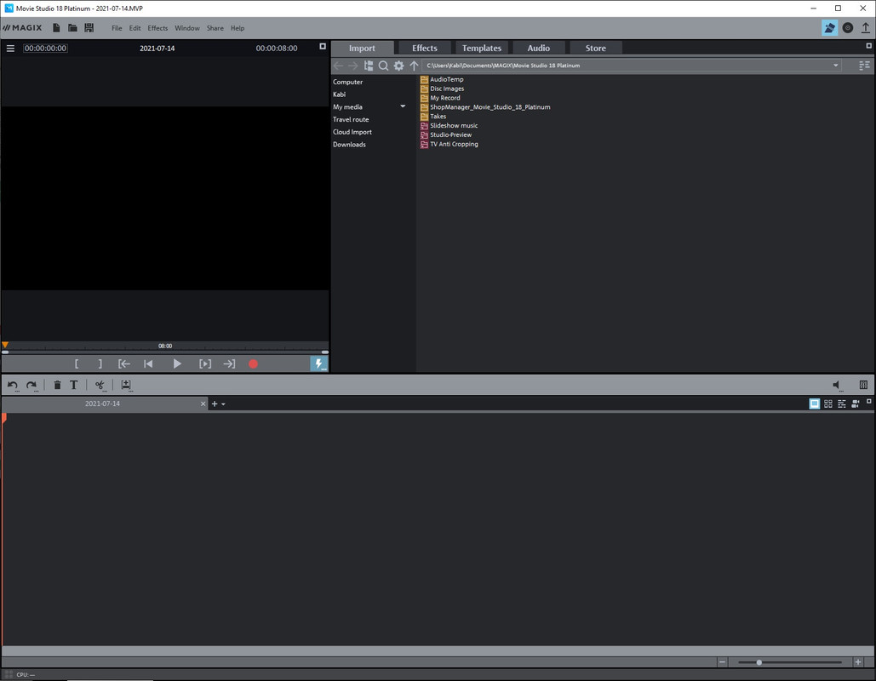Select Downloads in the sidebar
The width and height of the screenshot is (876, 681).
pyautogui.click(x=349, y=144)
